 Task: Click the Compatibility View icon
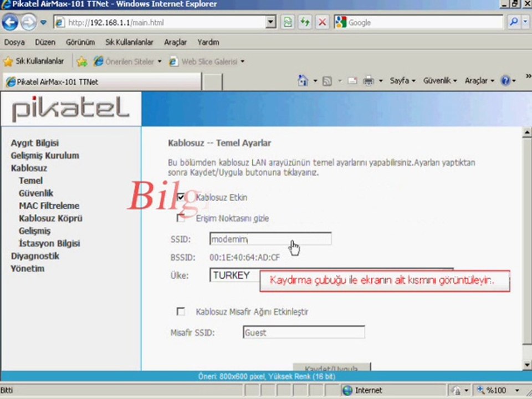coord(288,22)
